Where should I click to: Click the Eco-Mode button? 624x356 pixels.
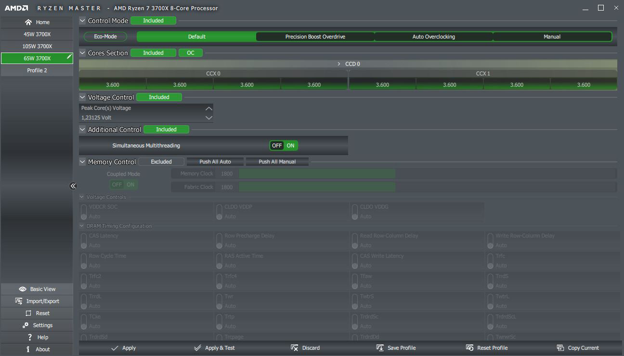(x=105, y=37)
